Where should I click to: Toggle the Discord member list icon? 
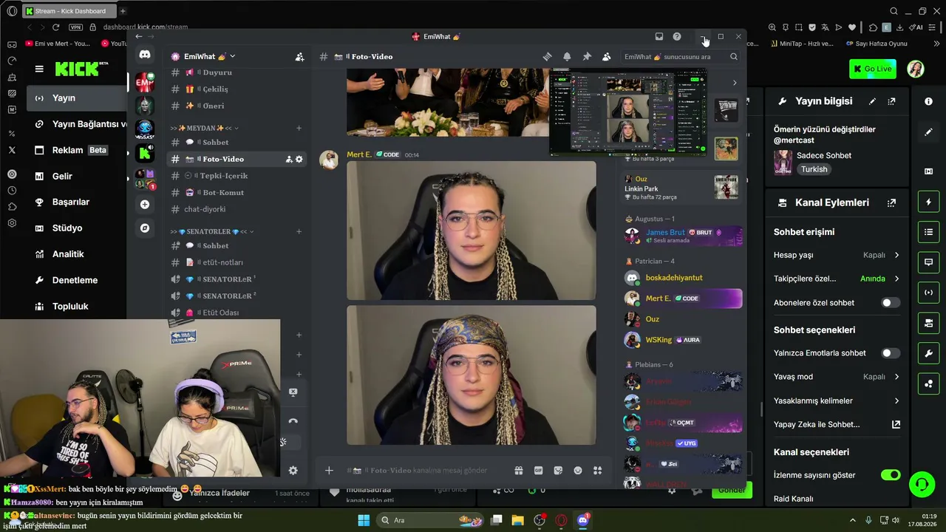pyautogui.click(x=607, y=57)
